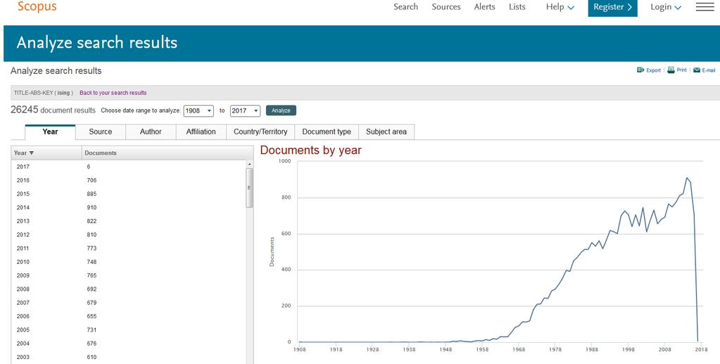The width and height of the screenshot is (720, 364).
Task: Open the hamburger menu icon
Action: point(705,7)
